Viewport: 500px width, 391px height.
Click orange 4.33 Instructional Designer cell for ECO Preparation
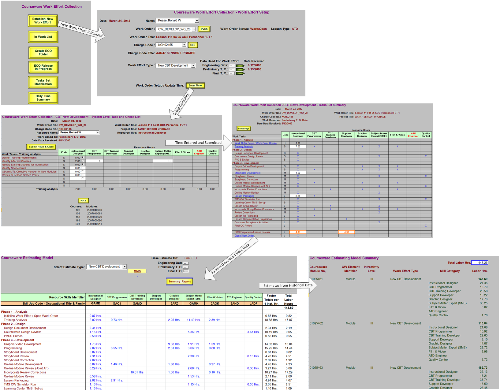(x=298, y=232)
